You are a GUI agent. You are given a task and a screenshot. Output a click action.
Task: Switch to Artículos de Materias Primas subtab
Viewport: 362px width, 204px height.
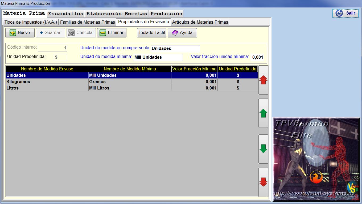200,22
